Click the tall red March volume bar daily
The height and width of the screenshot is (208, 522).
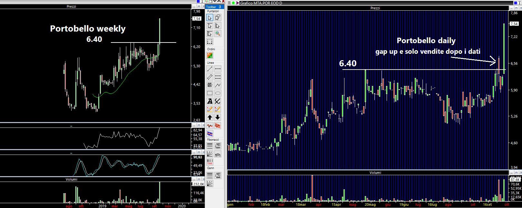click(x=312, y=188)
